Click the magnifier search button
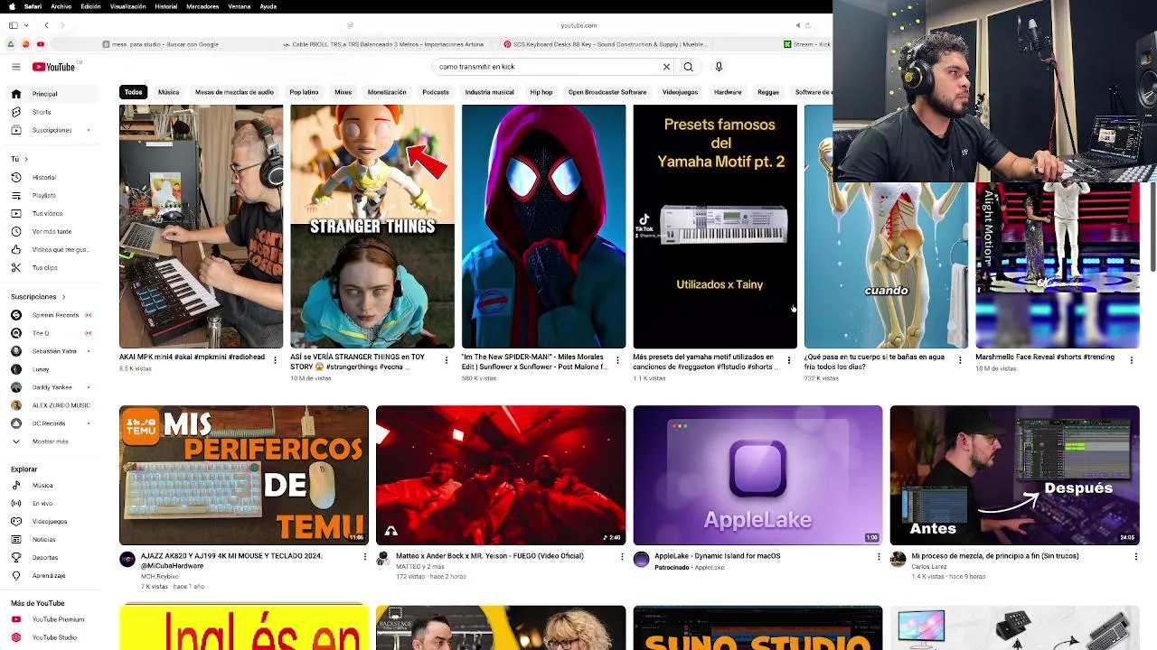Image resolution: width=1157 pixels, height=650 pixels. click(688, 67)
